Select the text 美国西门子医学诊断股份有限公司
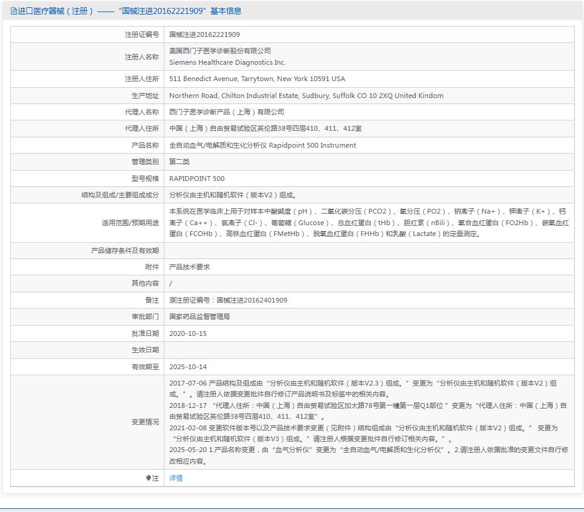The height and width of the screenshot is (512, 584). click(219, 51)
